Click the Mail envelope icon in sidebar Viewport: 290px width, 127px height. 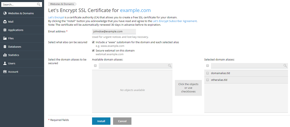pos(5,22)
